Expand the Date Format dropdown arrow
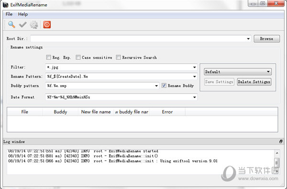The width and height of the screenshot is (287, 189). (x=194, y=97)
